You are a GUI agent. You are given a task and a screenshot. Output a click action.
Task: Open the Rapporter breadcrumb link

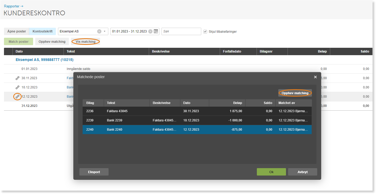pos(14,6)
